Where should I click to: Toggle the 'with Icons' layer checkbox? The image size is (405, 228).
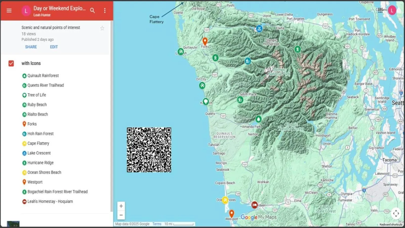point(11,63)
